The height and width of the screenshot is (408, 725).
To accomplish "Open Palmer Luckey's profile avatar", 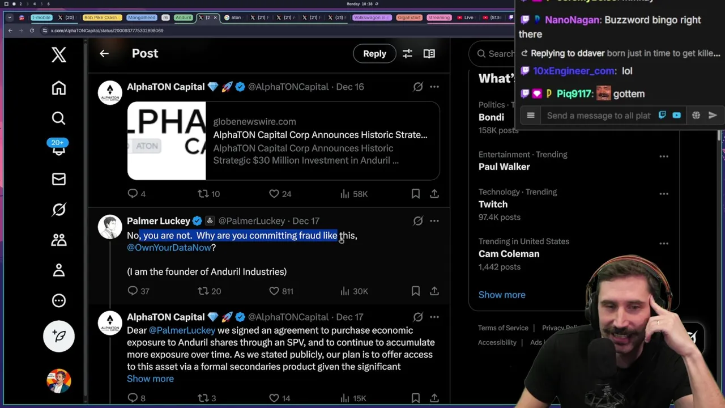I will click(x=110, y=227).
